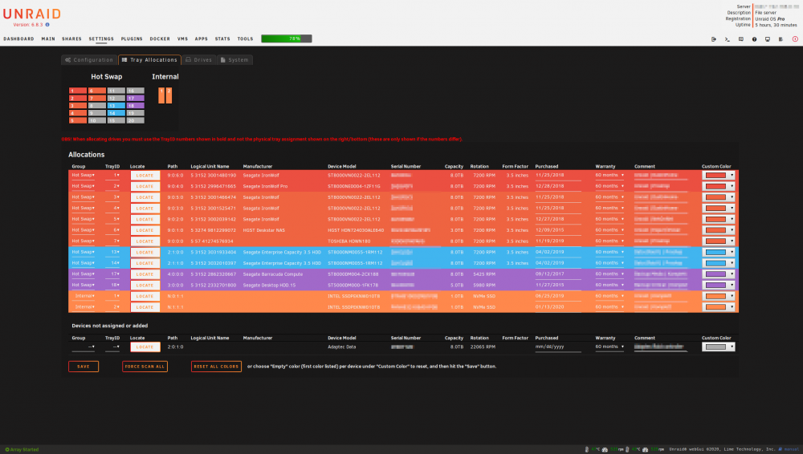Click the version info icon beside 6.8.3
This screenshot has height=454, width=803.
click(47, 25)
